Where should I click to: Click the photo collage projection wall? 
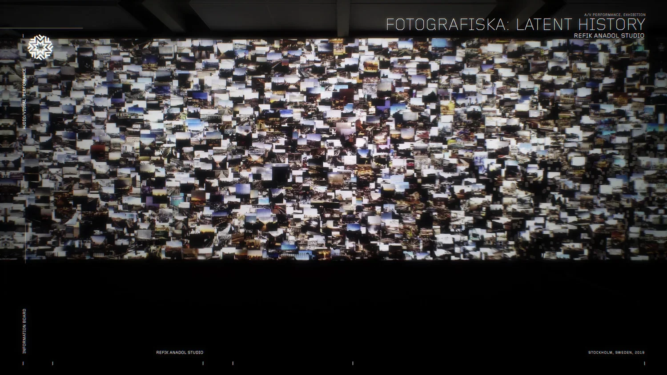[x=333, y=149]
